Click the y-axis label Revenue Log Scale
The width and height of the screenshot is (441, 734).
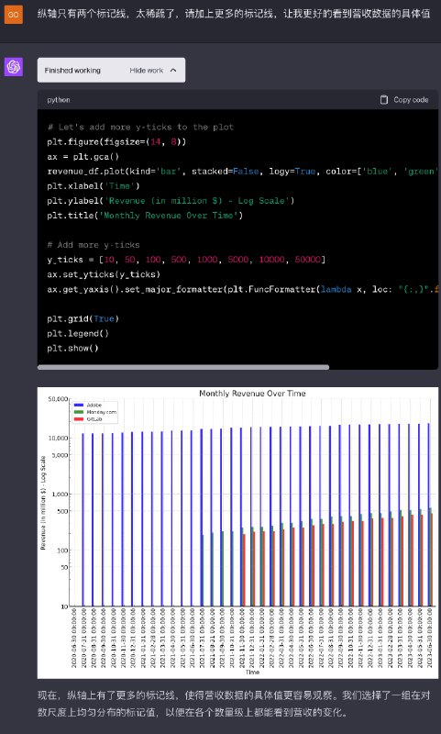pos(43,503)
